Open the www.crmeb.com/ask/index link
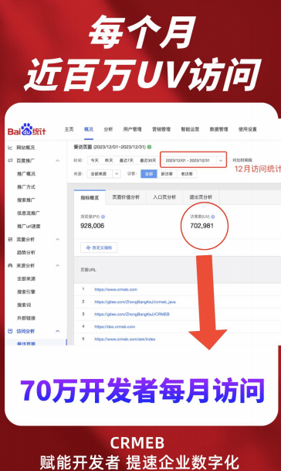Image resolution: width=281 pixels, height=471 pixels. [125, 339]
